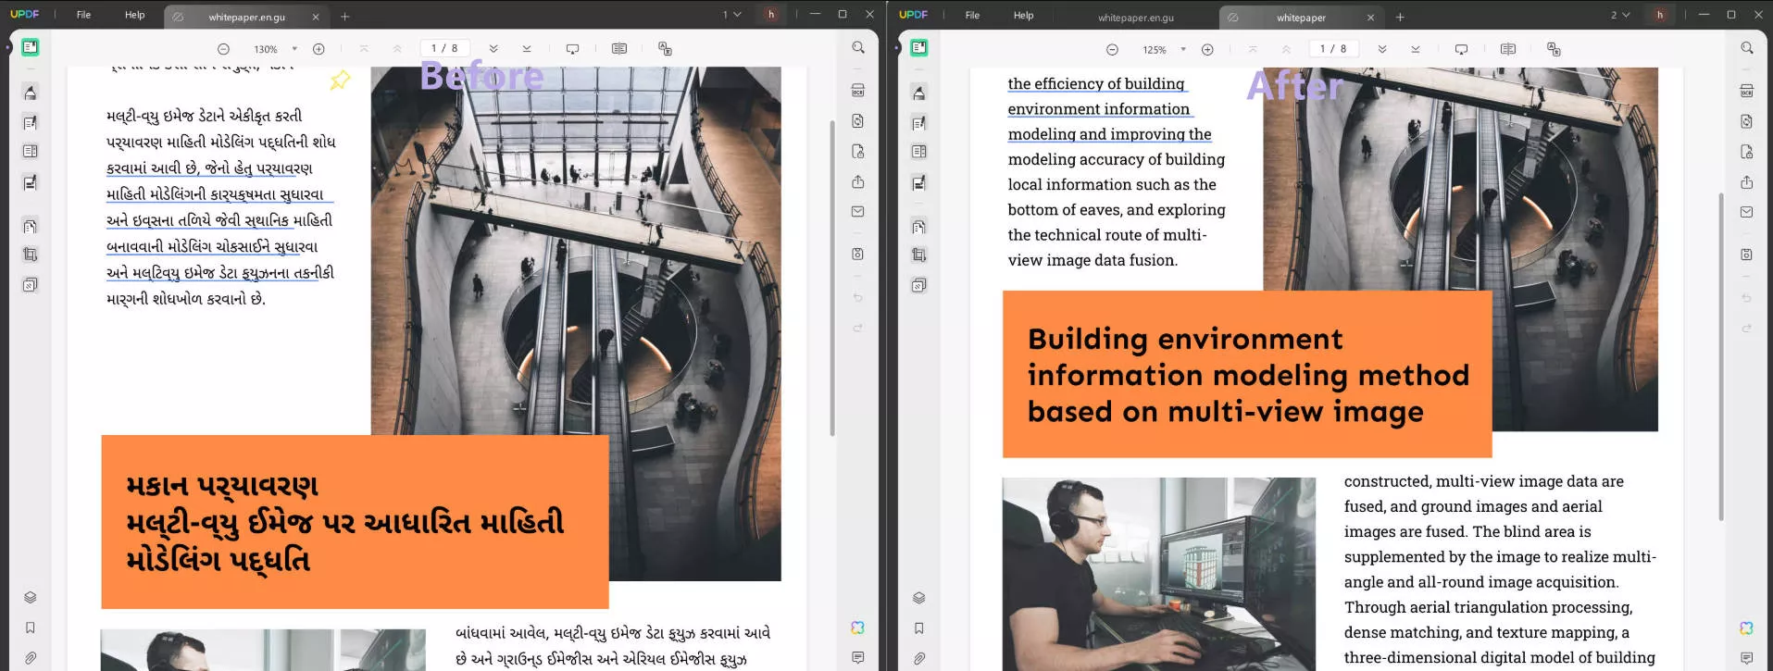Image resolution: width=1773 pixels, height=671 pixels.
Task: Go to next page in left window
Action: point(493,49)
